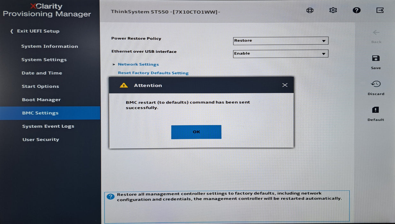Click the Power Restore Policy label
This screenshot has width=395, height=224.
(136, 38)
